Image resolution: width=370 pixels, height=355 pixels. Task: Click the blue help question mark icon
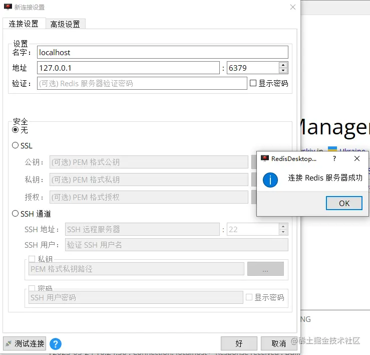tap(56, 344)
